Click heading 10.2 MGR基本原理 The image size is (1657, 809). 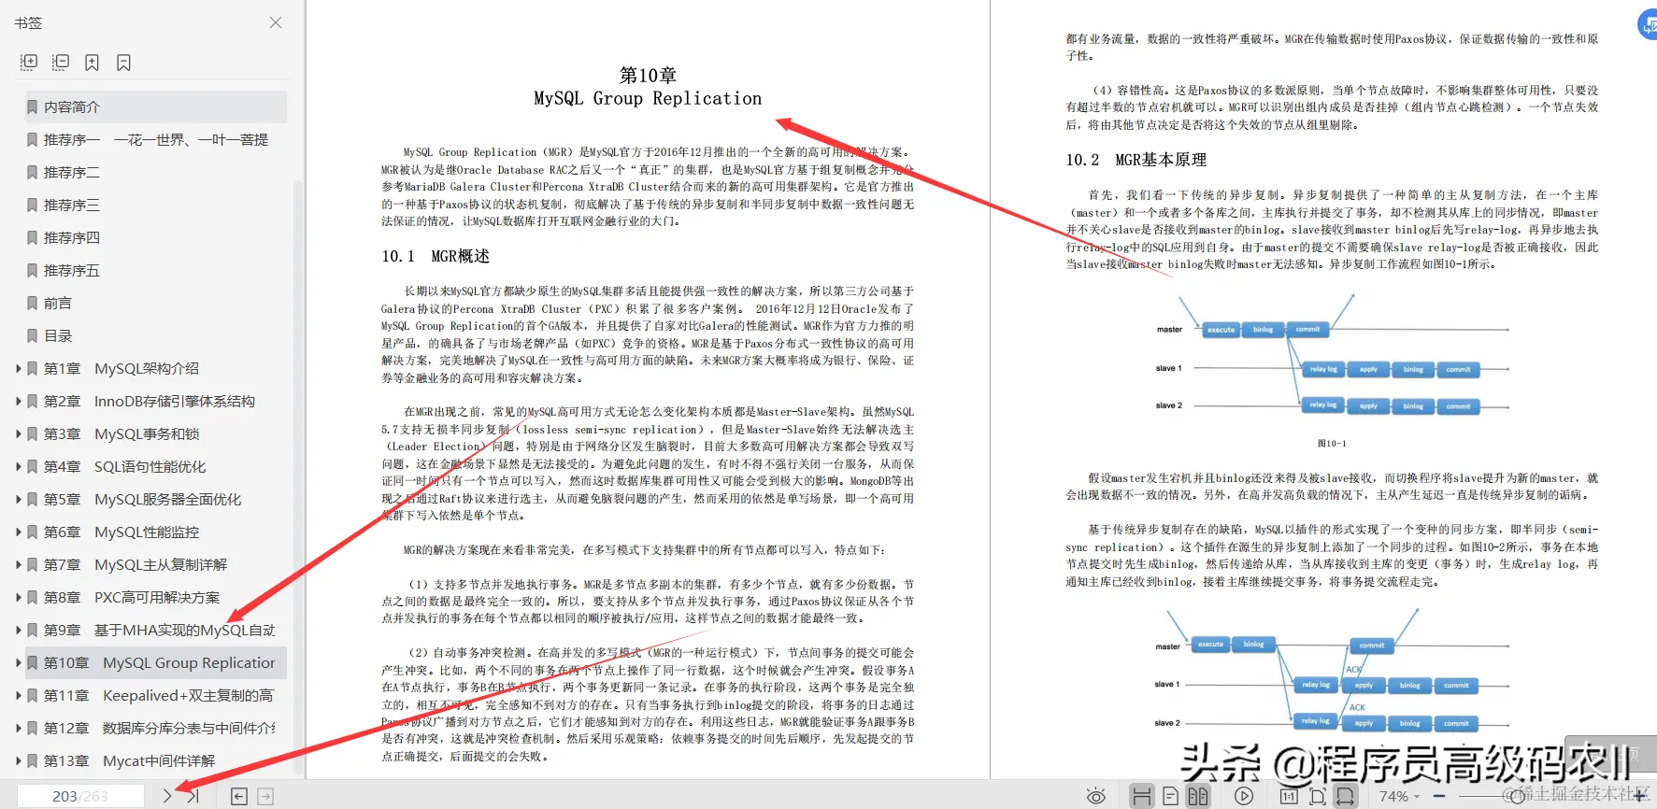(x=1136, y=160)
